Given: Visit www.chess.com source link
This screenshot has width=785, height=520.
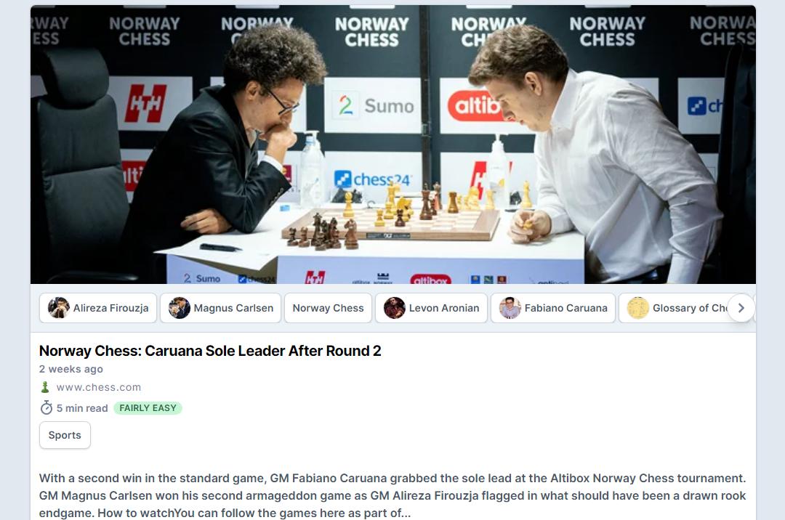Looking at the screenshot, I should 99,388.
